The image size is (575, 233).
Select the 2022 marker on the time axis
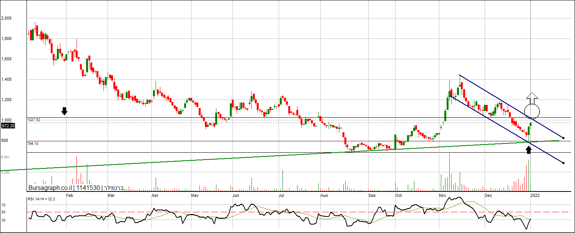click(535, 195)
